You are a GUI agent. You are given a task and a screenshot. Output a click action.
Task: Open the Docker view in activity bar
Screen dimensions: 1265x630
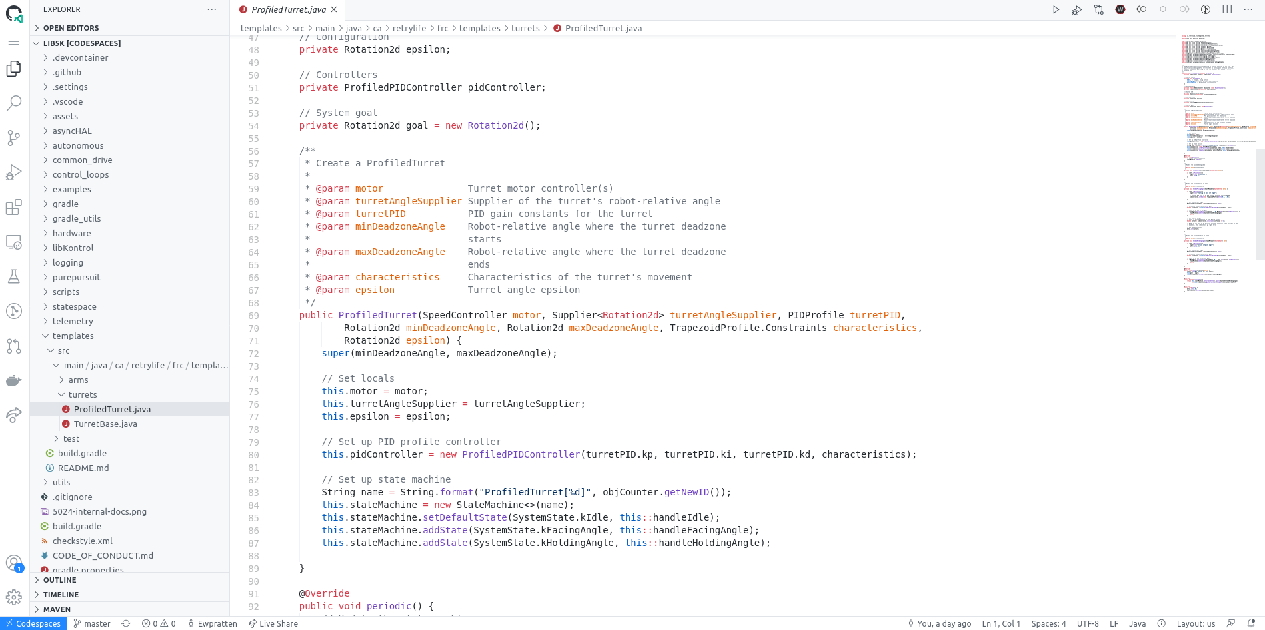[x=14, y=380]
